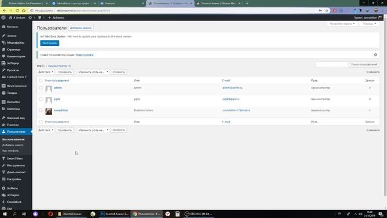Open Комментарии in sidebar
Image resolution: width=387 pixels, height=218 pixels.
coord(16,56)
